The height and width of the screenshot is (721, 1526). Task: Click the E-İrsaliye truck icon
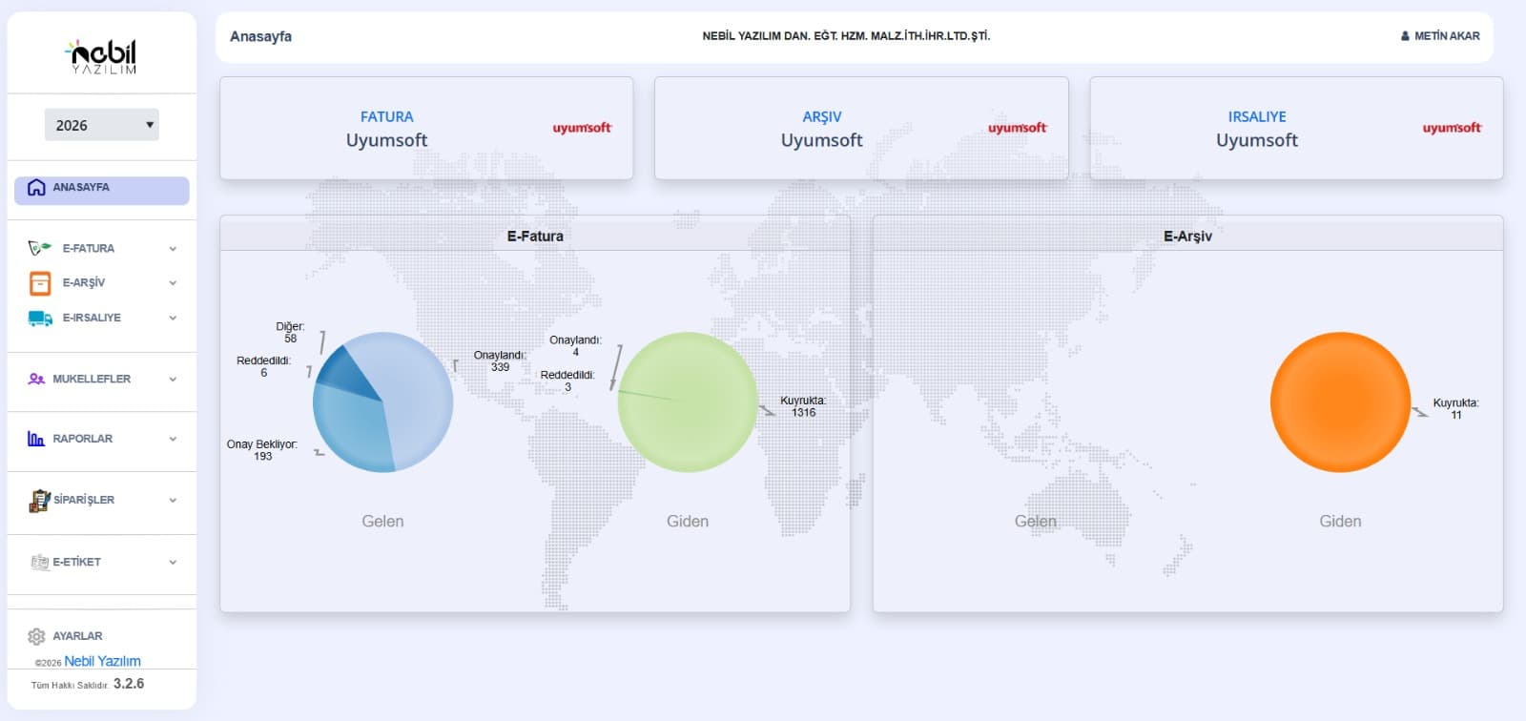[x=40, y=319]
